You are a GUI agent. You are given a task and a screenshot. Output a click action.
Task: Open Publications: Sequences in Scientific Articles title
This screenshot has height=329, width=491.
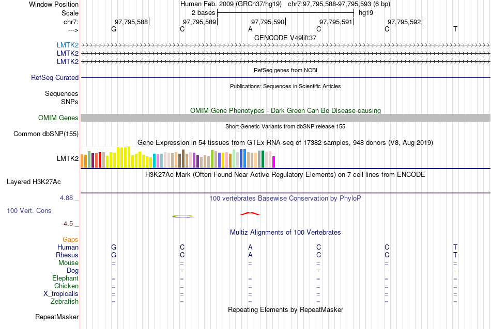coord(285,86)
